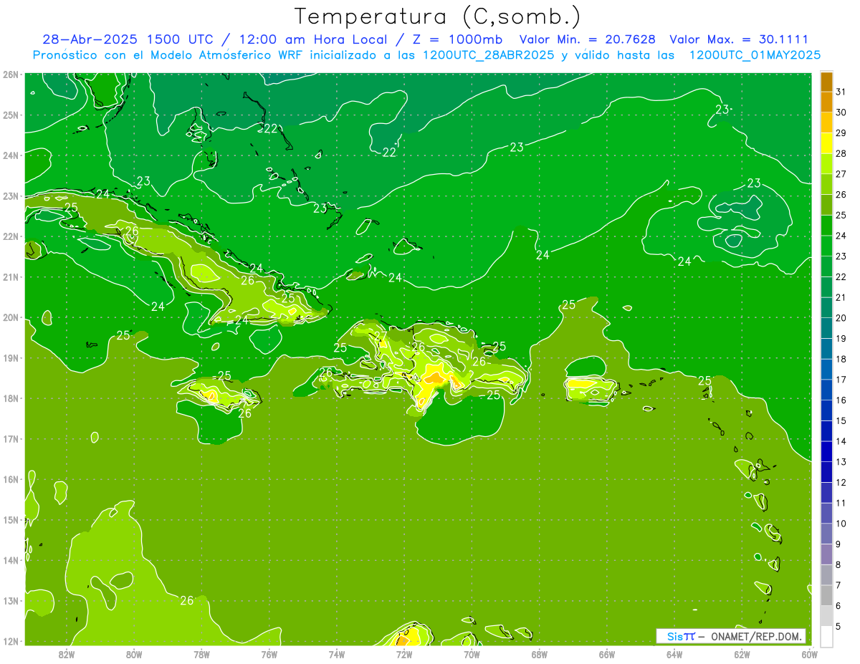The width and height of the screenshot is (860, 664).
Task: Click the white swatch at the color scale bottom
Action: (826, 636)
